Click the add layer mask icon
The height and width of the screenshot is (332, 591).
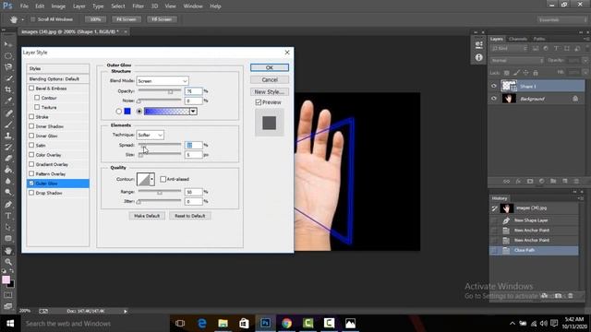click(530, 182)
